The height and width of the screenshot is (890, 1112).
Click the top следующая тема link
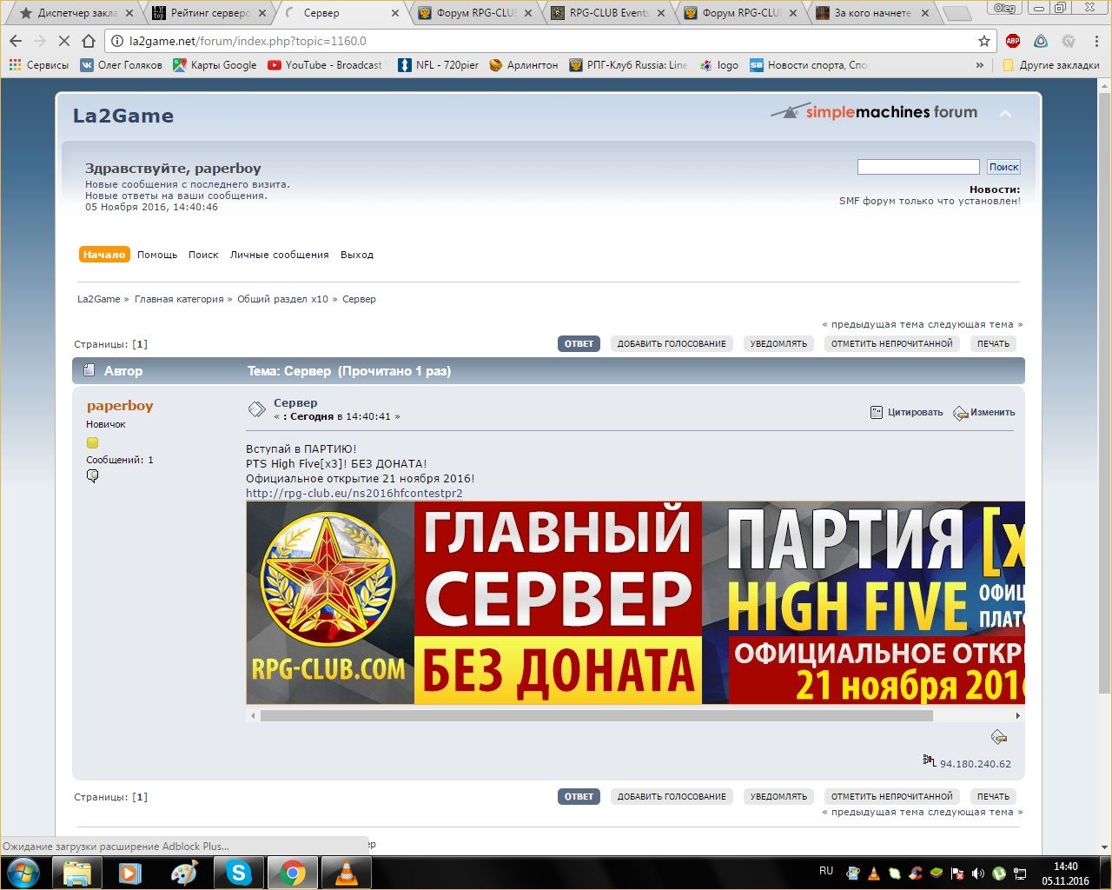coord(975,324)
